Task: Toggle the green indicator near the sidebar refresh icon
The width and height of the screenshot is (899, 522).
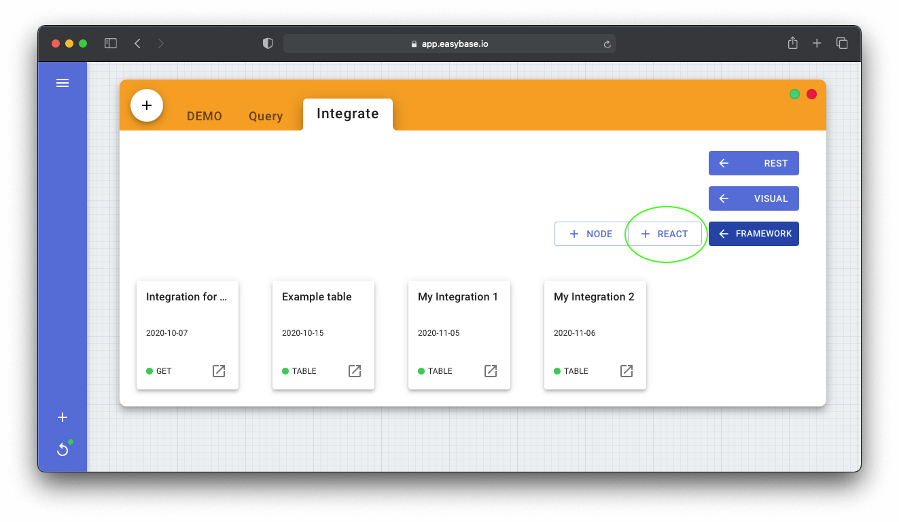Action: coord(69,442)
